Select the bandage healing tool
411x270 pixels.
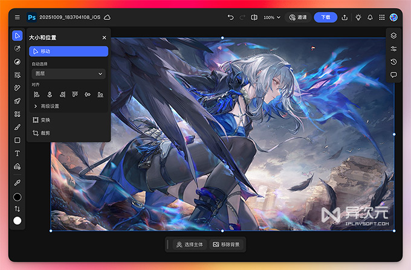pos(18,88)
